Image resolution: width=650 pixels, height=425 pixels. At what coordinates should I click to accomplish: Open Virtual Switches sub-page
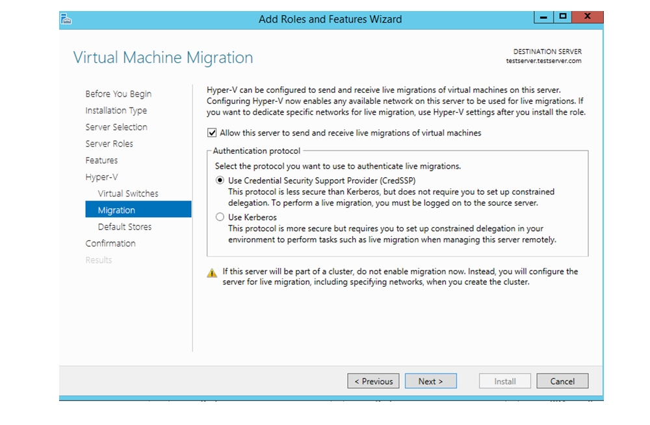(x=127, y=193)
